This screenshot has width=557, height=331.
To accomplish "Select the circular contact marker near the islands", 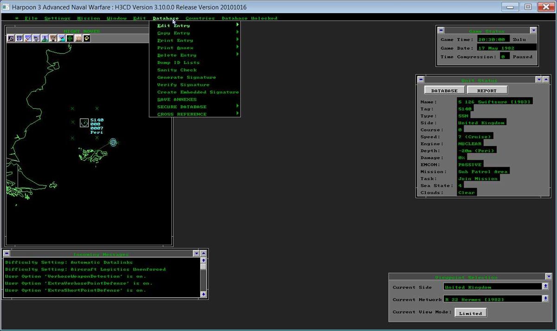I will tap(113, 142).
